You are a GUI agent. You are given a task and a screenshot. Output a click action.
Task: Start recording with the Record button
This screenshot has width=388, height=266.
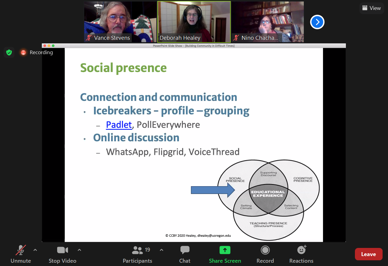[x=265, y=254]
